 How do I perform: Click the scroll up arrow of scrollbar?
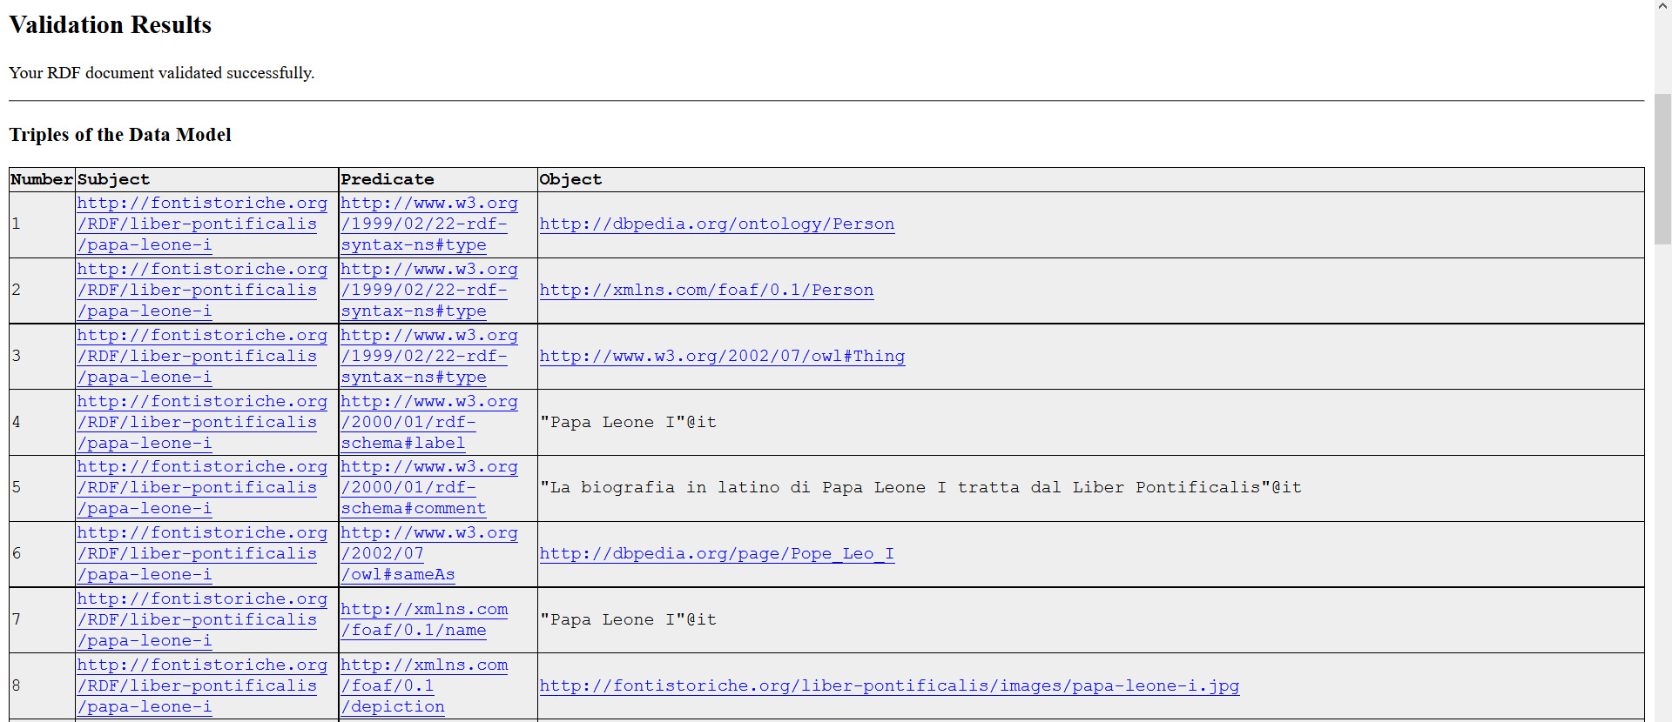1663,6
